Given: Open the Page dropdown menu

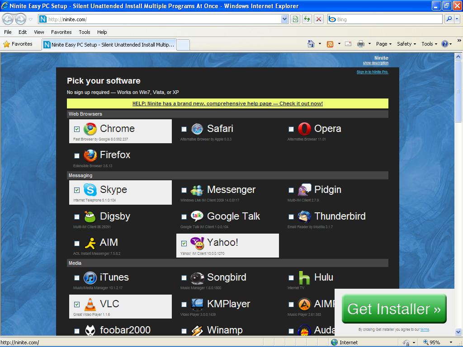Looking at the screenshot, I should 383,44.
